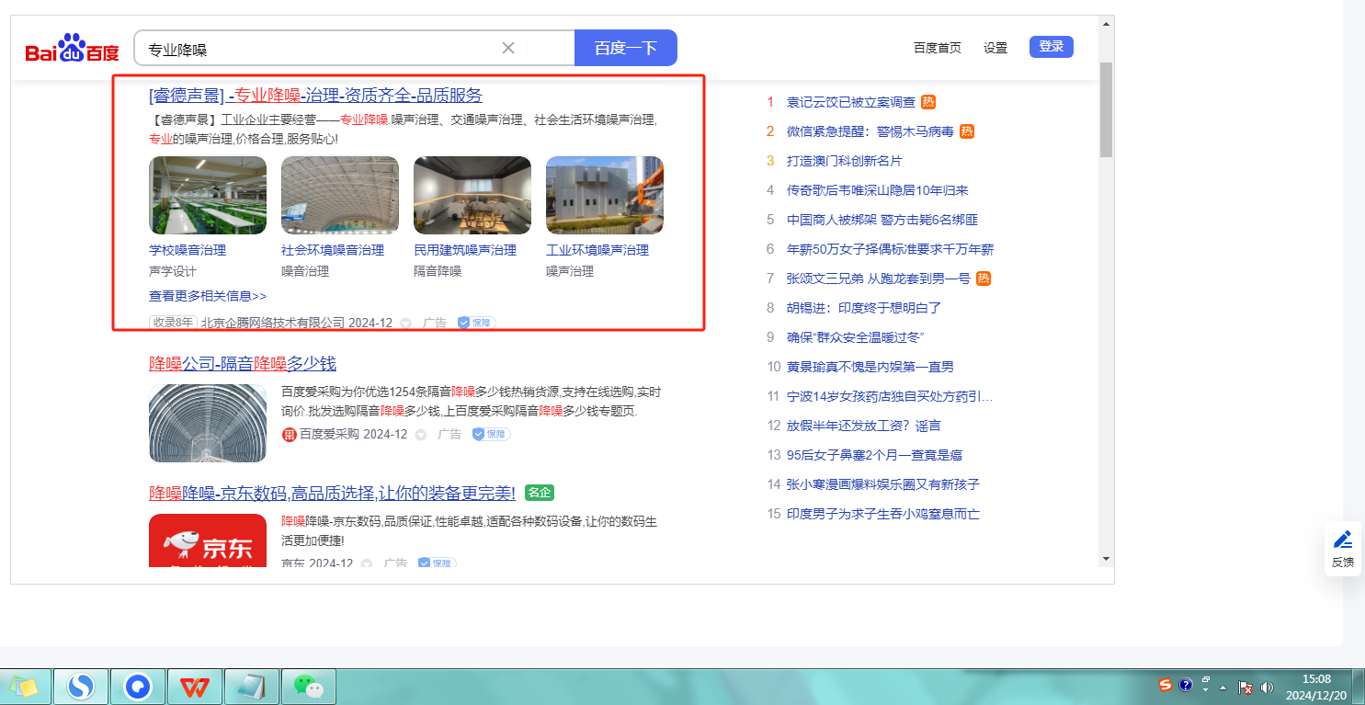This screenshot has height=705, width=1365.
Task: Open WeChat from the taskbar
Action: point(308,686)
